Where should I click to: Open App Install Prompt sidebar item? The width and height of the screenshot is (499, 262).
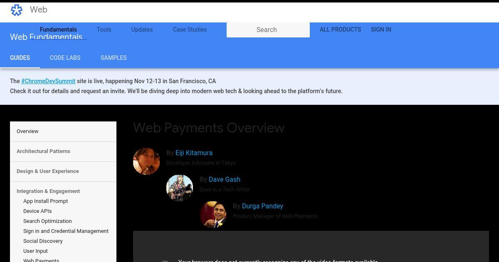[45, 201]
